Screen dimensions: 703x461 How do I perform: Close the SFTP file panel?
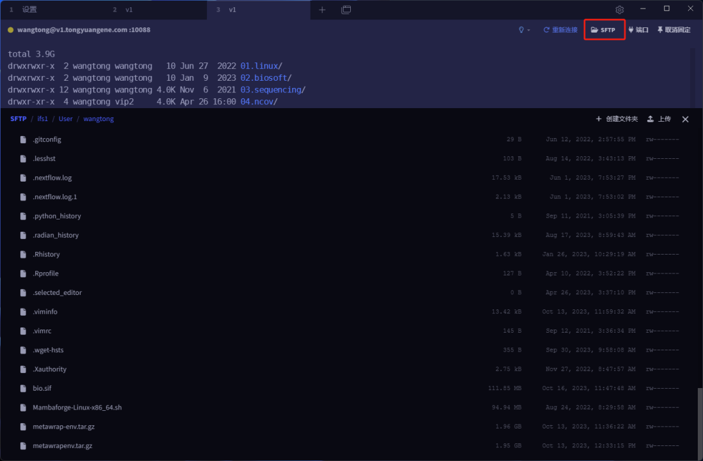[685, 119]
